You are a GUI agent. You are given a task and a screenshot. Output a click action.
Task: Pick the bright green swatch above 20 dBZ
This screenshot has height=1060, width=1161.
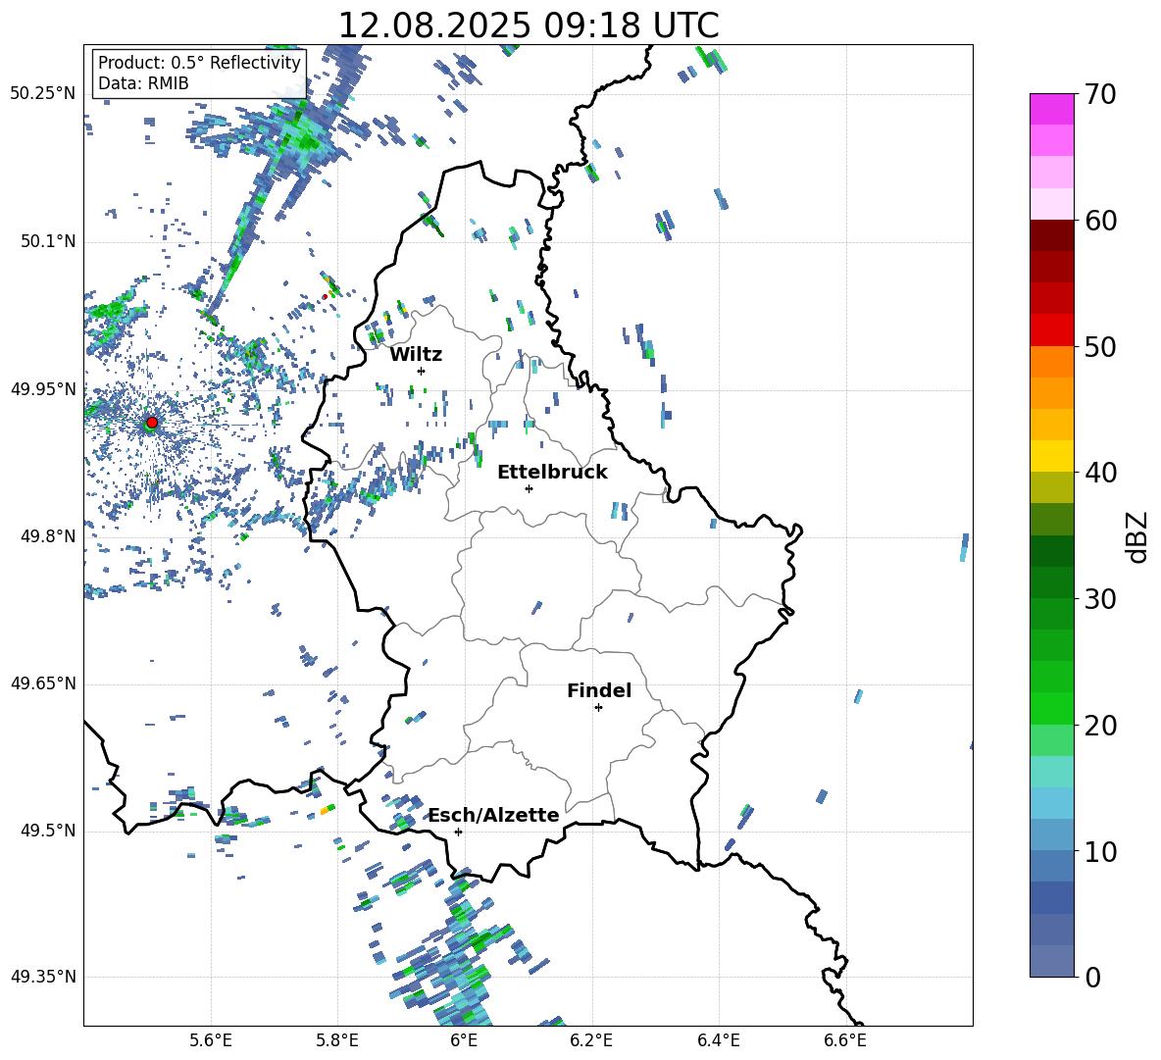tap(1052, 708)
